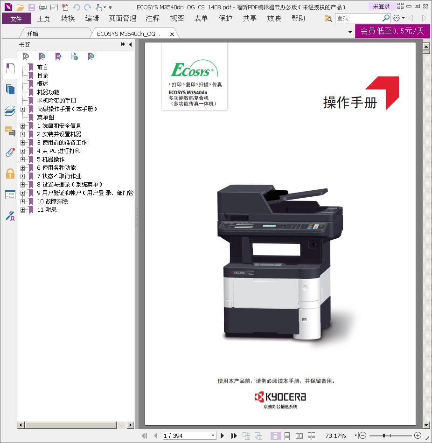Open the Security lock panel
The image size is (432, 443).
pos(10,173)
